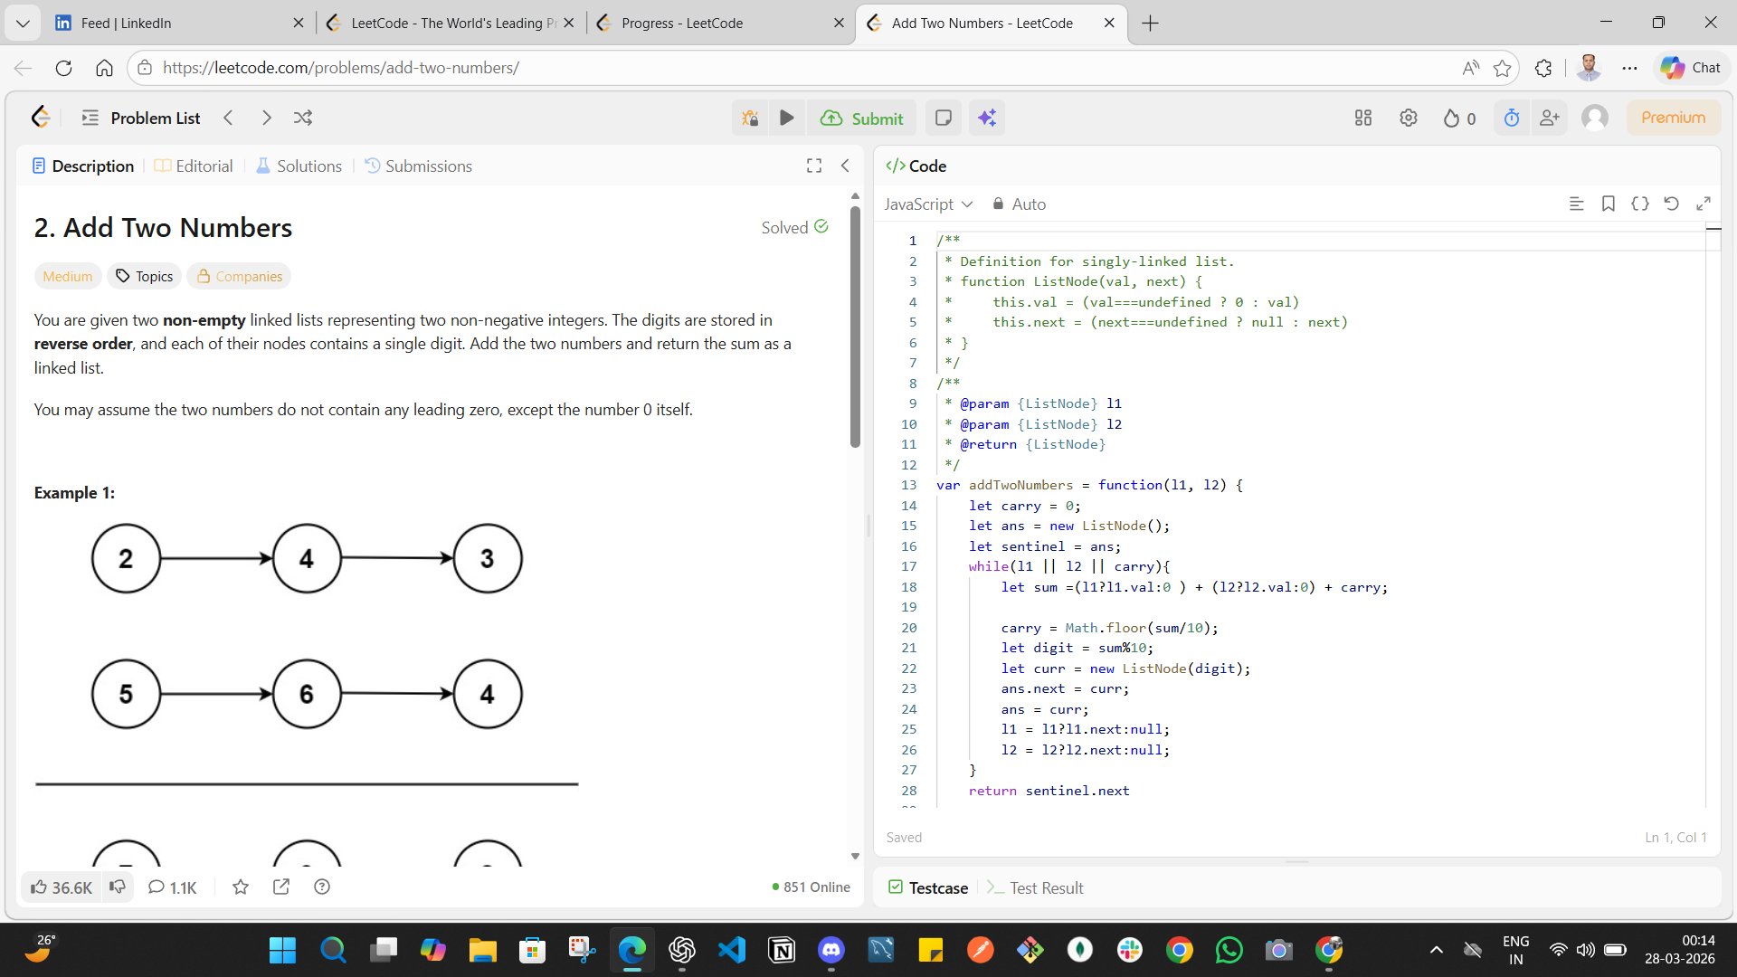Pick a random problem shuffle icon
This screenshot has width=1737, height=977.
[303, 118]
